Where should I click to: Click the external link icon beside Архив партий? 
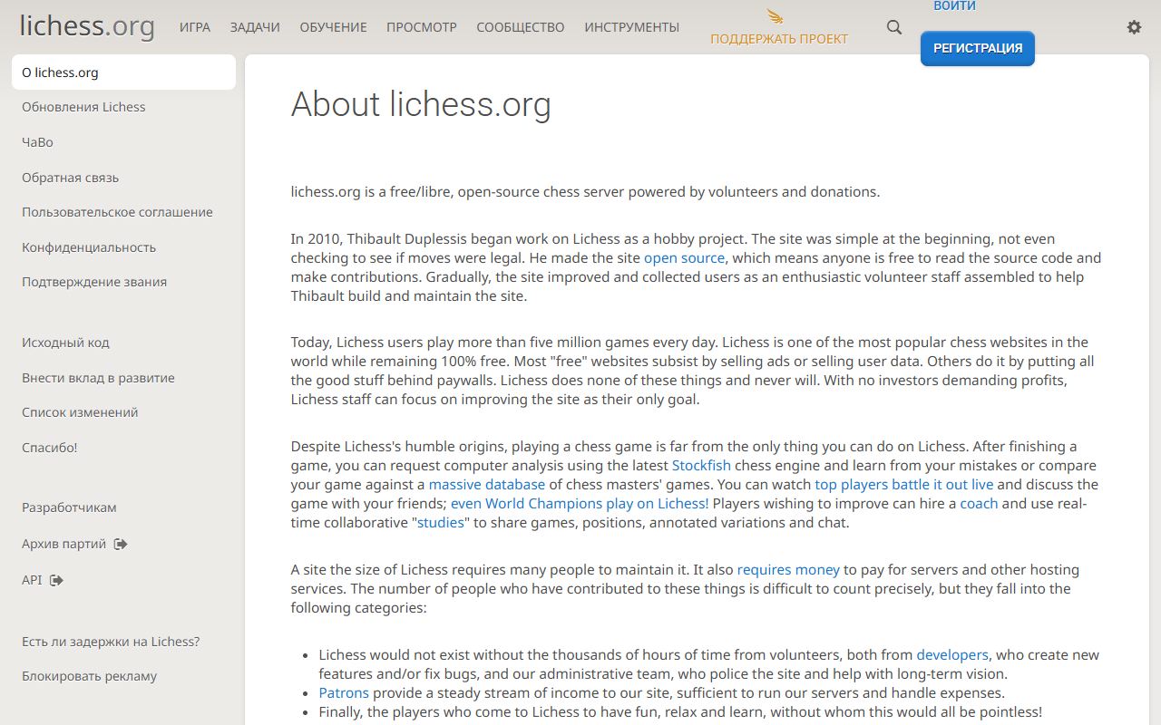tap(121, 544)
